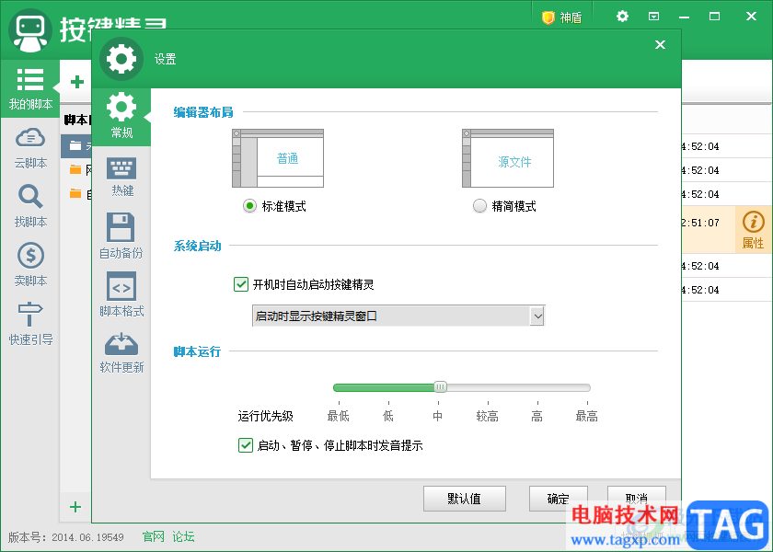Image resolution: width=773 pixels, height=552 pixels.
Task: Click the 版本号 2014.06.19549 version text
Action: click(66, 537)
